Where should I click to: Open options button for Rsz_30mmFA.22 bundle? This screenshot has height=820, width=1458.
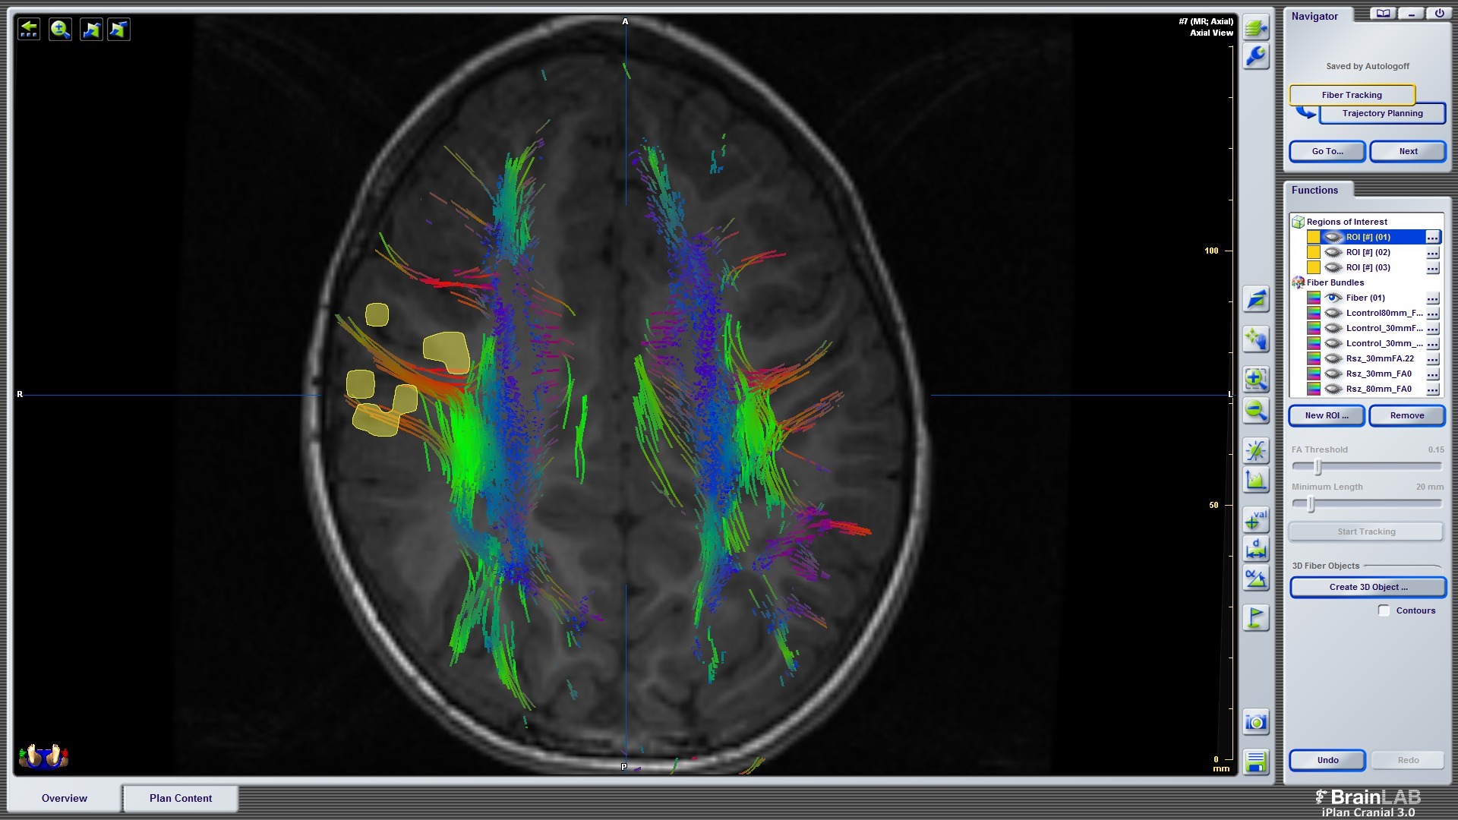pos(1432,358)
